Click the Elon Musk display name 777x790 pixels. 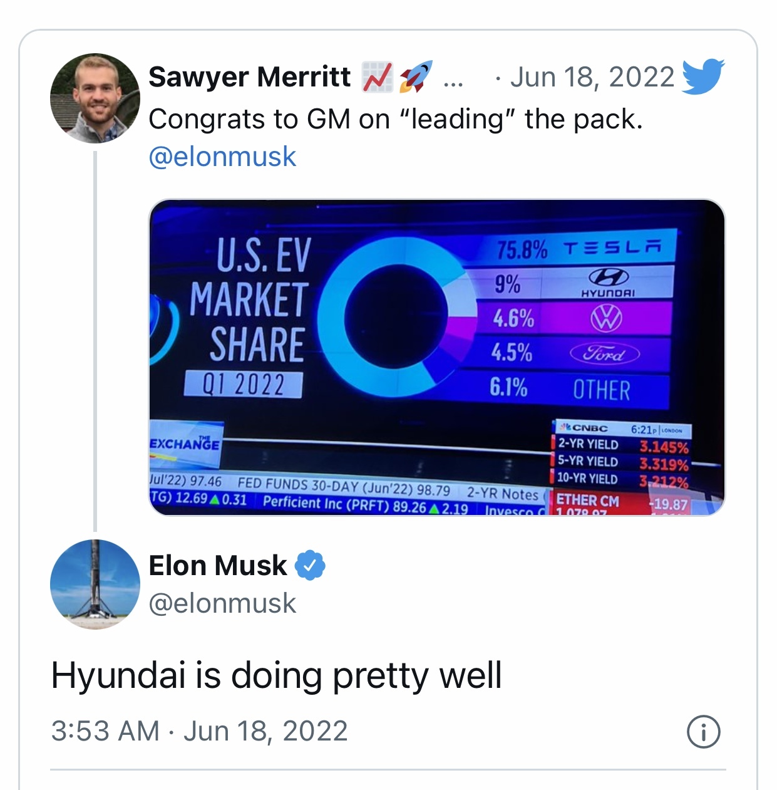(x=218, y=565)
